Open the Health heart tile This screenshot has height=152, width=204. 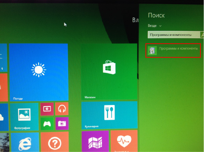coord(124,141)
